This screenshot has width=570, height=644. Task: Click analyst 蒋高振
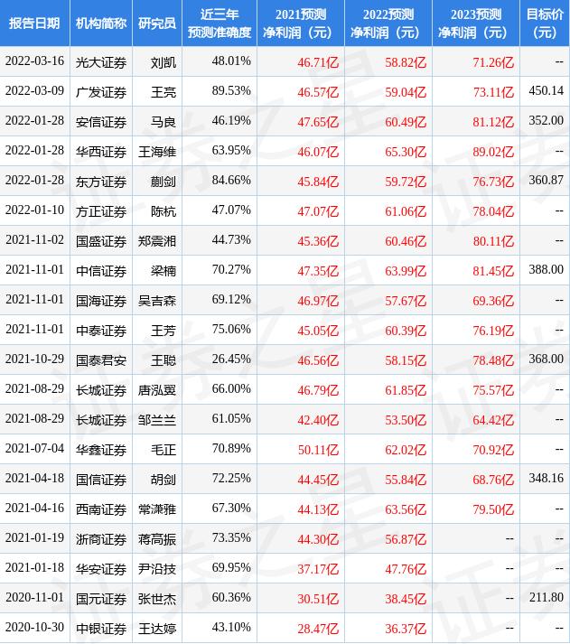(x=157, y=539)
